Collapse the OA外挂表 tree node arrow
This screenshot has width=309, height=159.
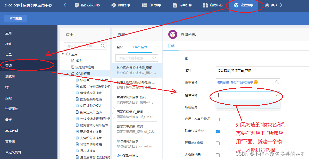(x=68, y=73)
